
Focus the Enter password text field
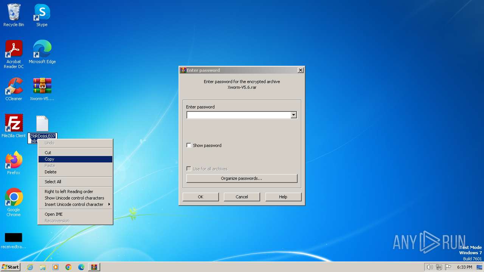239,115
